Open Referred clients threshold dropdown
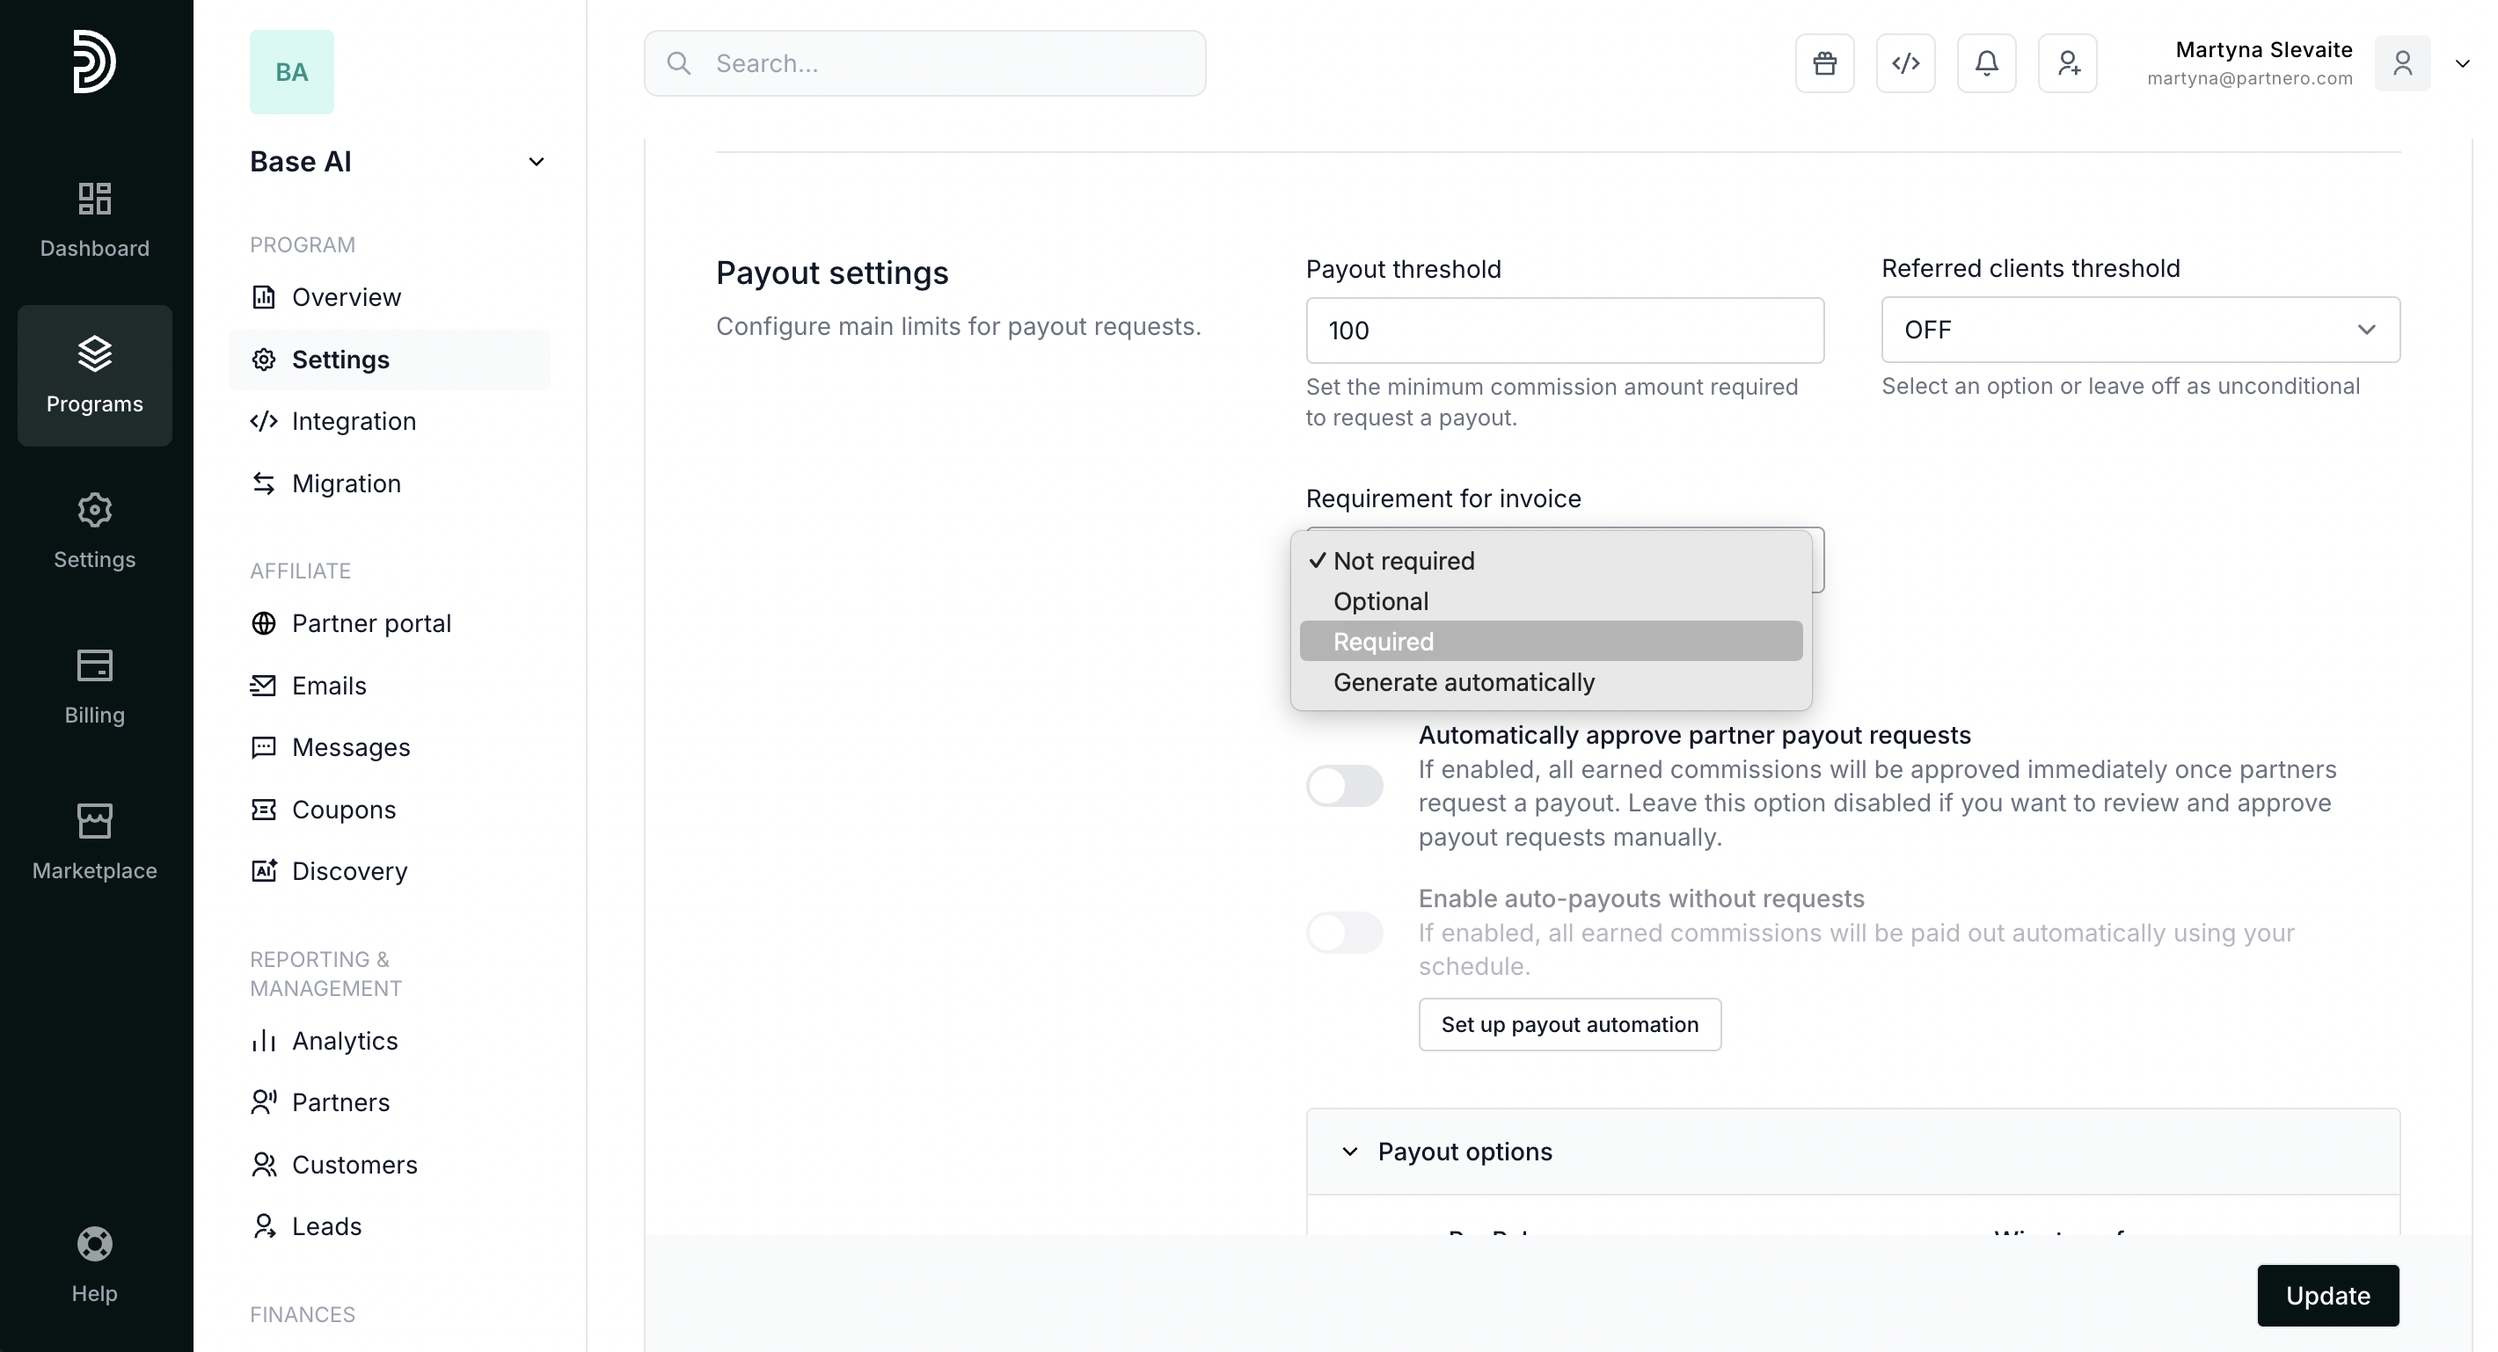The width and height of the screenshot is (2498, 1352). click(2140, 331)
